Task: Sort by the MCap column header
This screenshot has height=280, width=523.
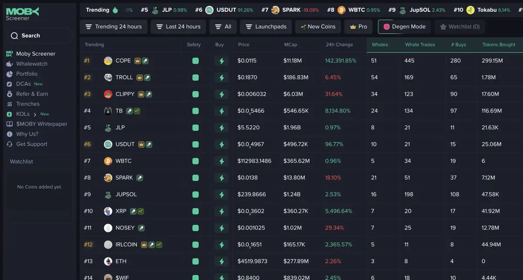Action: [290, 45]
